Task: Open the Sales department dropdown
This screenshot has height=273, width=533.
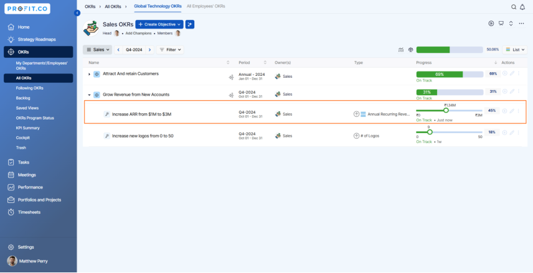Action: click(x=98, y=50)
